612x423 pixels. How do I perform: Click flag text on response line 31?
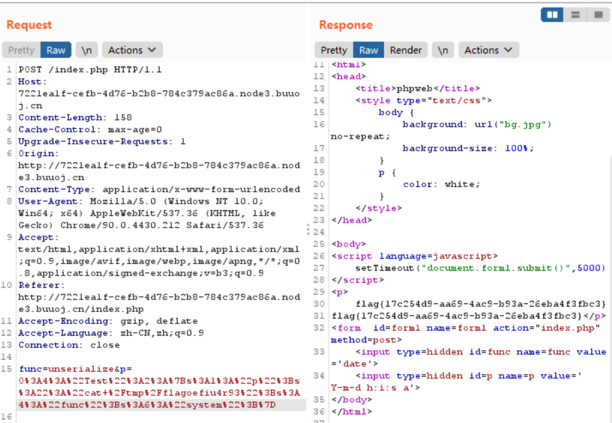pyautogui.click(x=457, y=316)
